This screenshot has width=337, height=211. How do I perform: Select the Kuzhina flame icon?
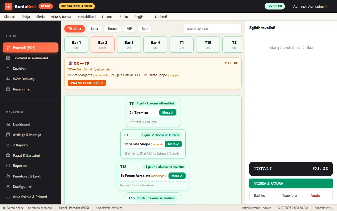(x=8, y=69)
